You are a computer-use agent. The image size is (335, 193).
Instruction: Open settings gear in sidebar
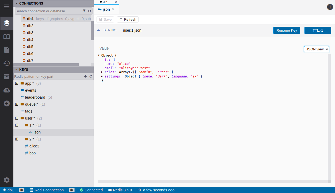click(7, 180)
